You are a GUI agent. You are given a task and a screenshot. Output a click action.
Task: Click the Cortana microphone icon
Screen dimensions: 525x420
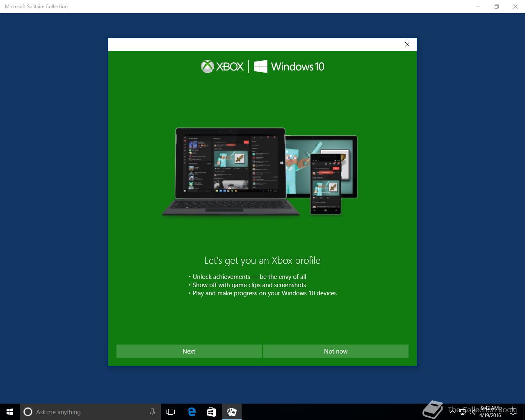[152, 412]
